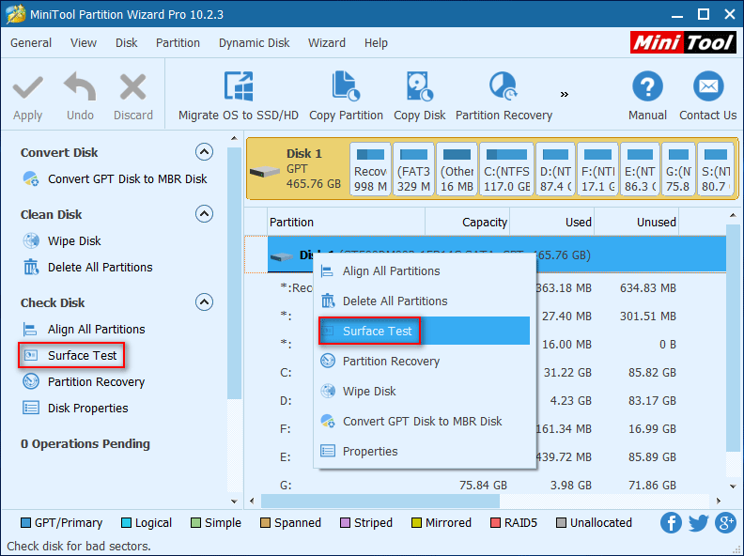Select Convert GPT Disk to MBR Disk in the sidebar

click(x=115, y=178)
